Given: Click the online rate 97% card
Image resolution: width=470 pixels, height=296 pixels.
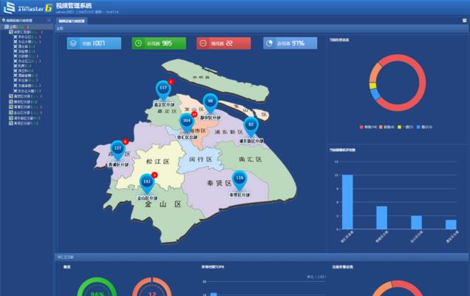Looking at the screenshot, I should pyautogui.click(x=289, y=44).
